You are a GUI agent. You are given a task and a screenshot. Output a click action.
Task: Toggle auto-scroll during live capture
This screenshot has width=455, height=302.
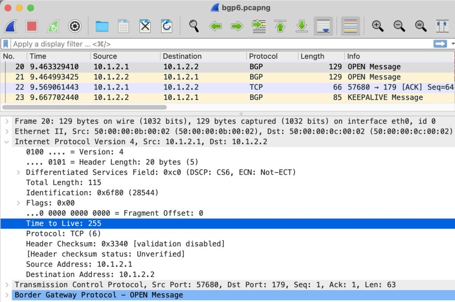tap(323, 26)
